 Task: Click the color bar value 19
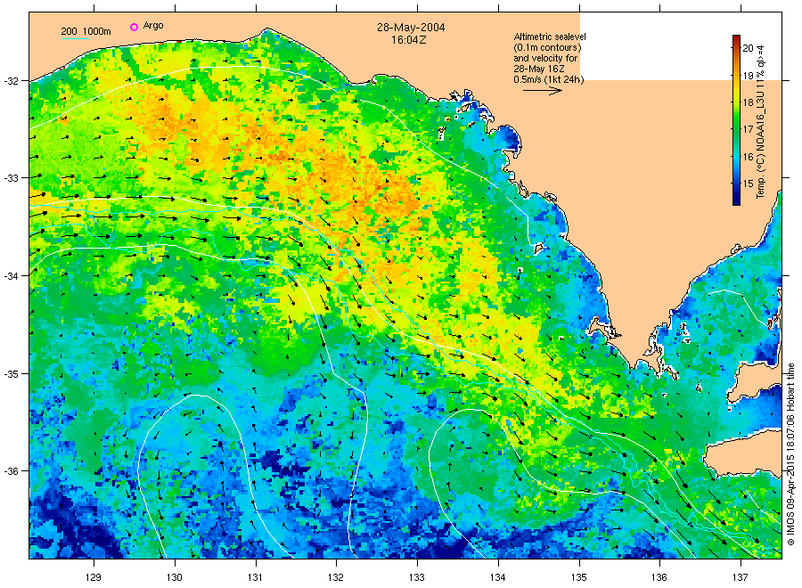(x=748, y=76)
